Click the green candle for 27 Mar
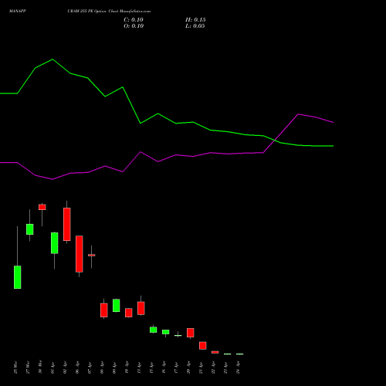386x386 pixels. 30,229
